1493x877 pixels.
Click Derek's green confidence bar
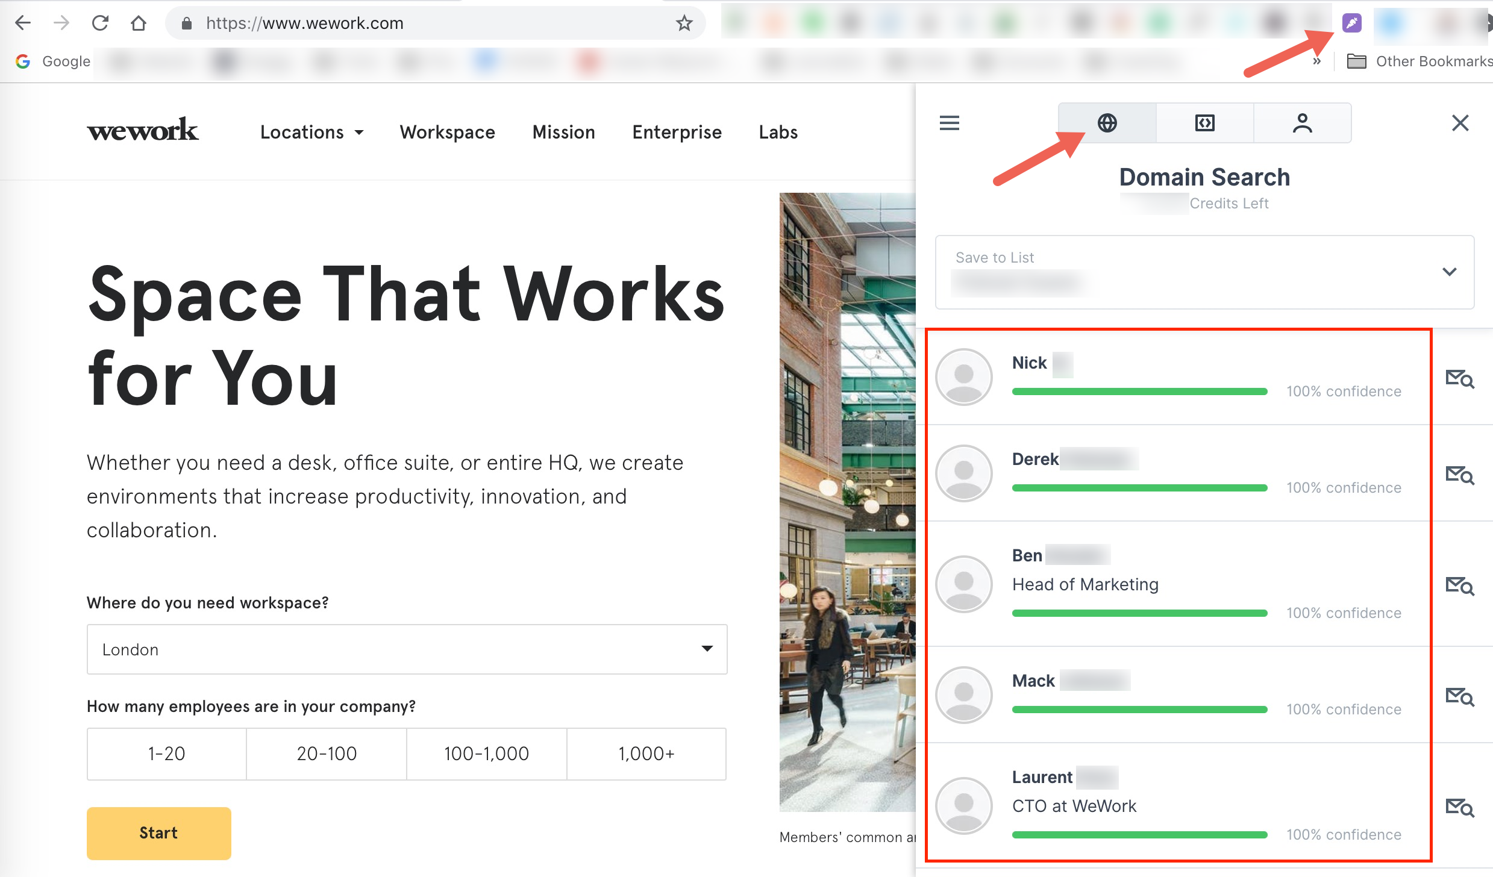[x=1139, y=488]
